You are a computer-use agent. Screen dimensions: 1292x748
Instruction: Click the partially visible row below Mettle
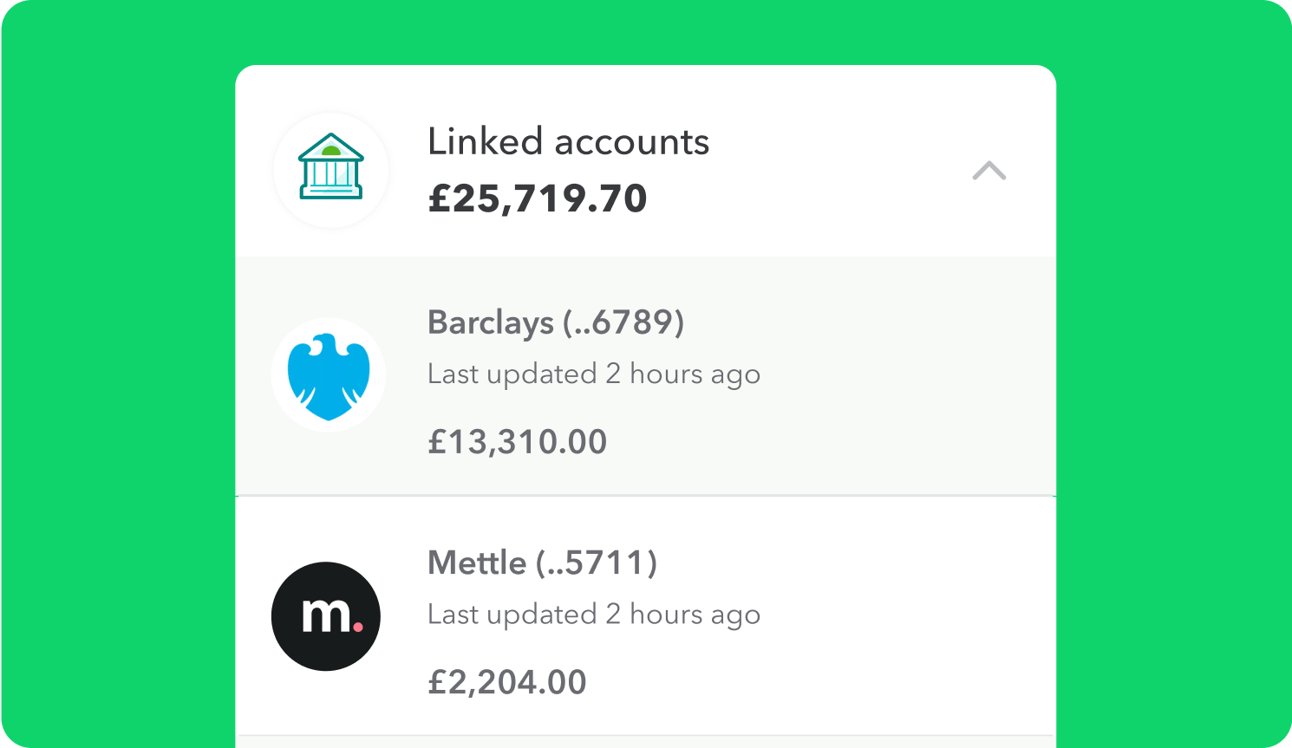[645, 741]
